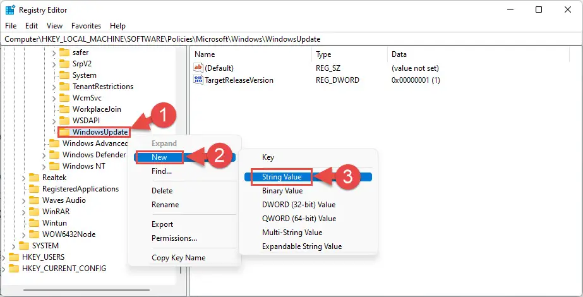Click the 0x00000001 (1) data cell
Viewport: 583px width, 297px height.
point(416,80)
